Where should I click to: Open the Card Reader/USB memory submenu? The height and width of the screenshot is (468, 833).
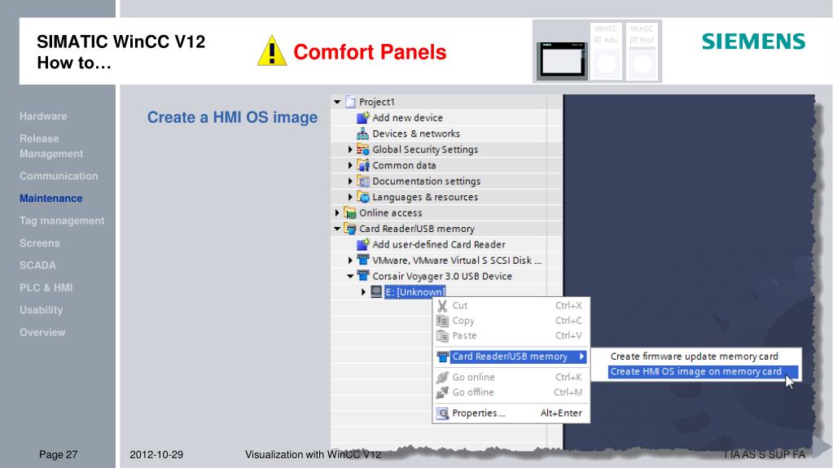click(x=511, y=356)
